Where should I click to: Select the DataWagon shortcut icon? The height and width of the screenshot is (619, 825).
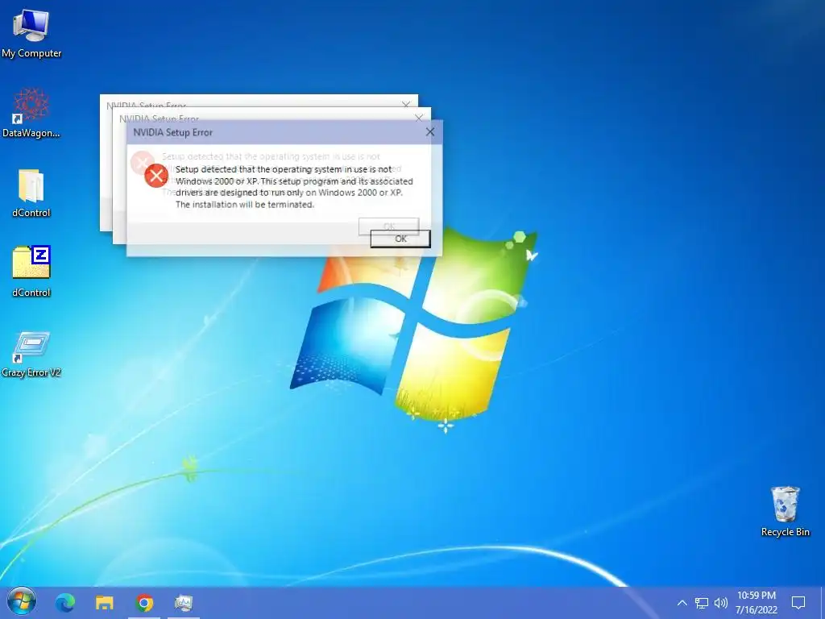pos(31,114)
